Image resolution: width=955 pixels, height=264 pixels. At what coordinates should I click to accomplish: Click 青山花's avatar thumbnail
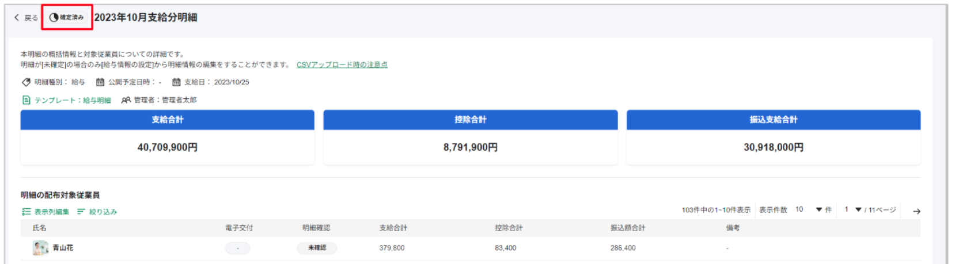(40, 248)
